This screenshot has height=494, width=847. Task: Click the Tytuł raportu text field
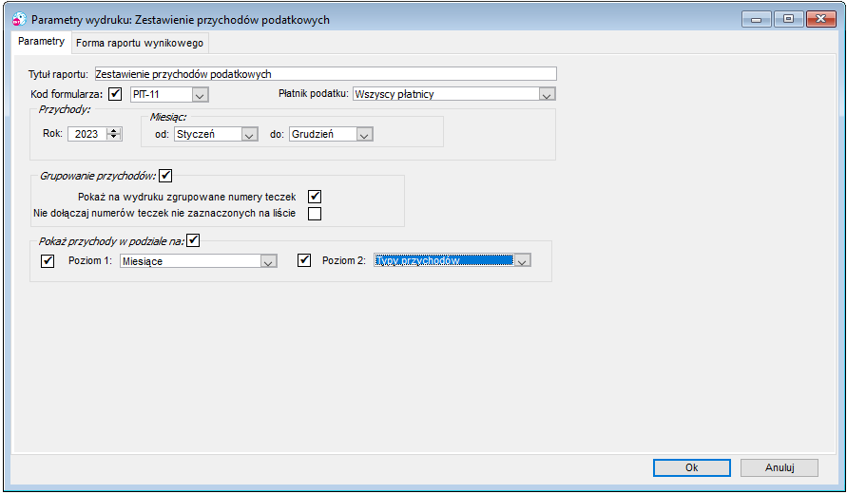325,74
